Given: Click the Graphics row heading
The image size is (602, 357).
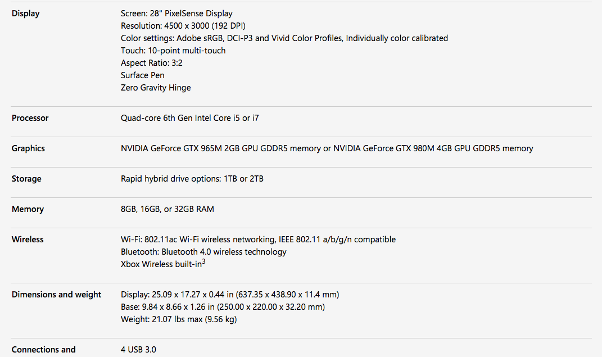Looking at the screenshot, I should coord(28,148).
